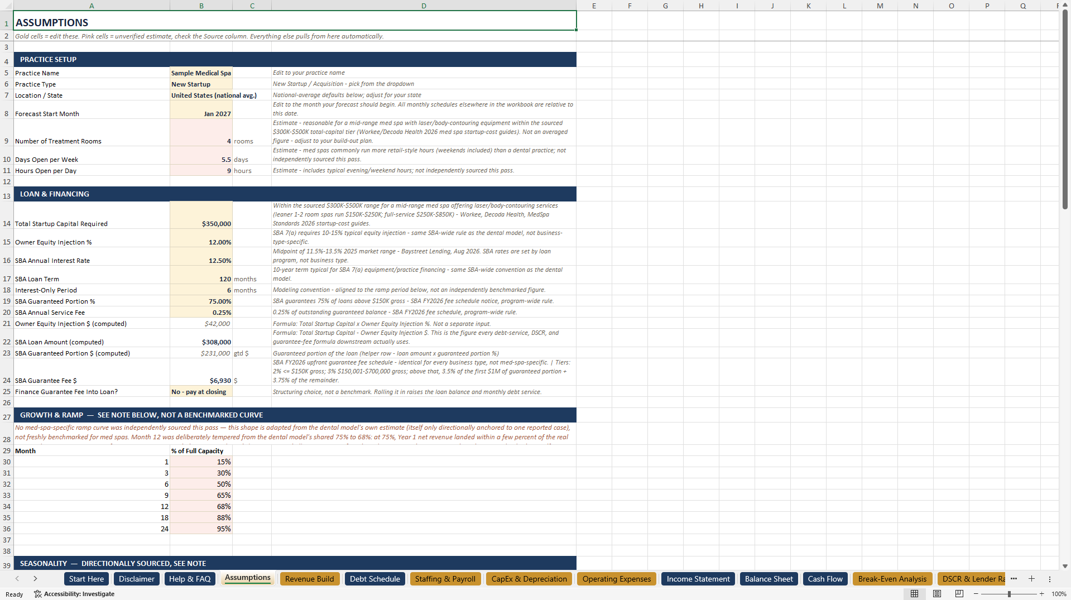Viewport: 1071px width, 600px height.
Task: Click the LOAN & FINANCING section header
Action: [x=295, y=194]
